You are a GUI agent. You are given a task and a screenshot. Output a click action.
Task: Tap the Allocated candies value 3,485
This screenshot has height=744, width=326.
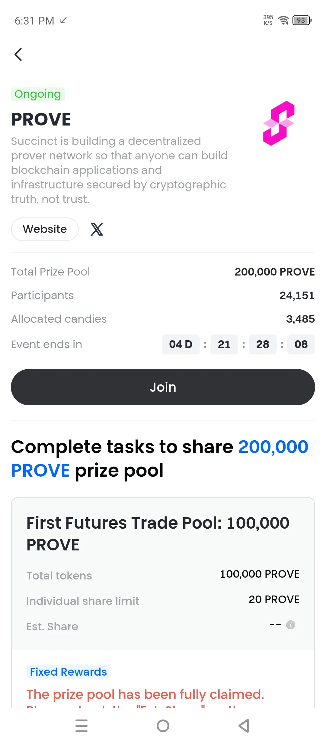tap(300, 319)
